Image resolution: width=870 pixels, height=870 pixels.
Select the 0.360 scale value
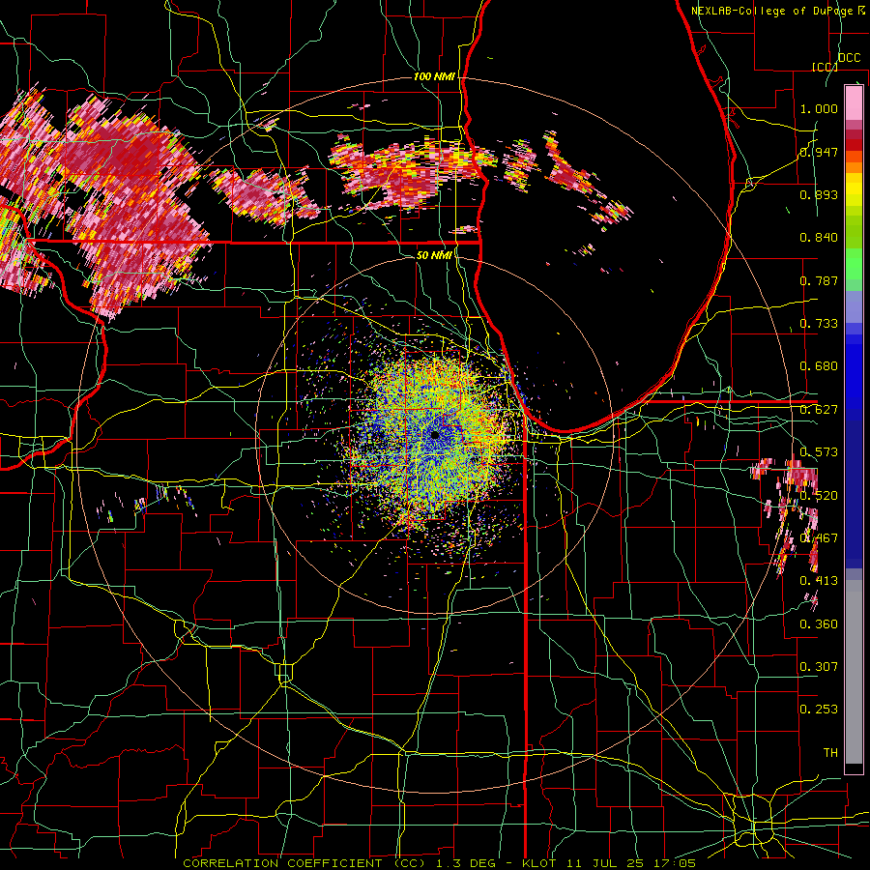[819, 624]
